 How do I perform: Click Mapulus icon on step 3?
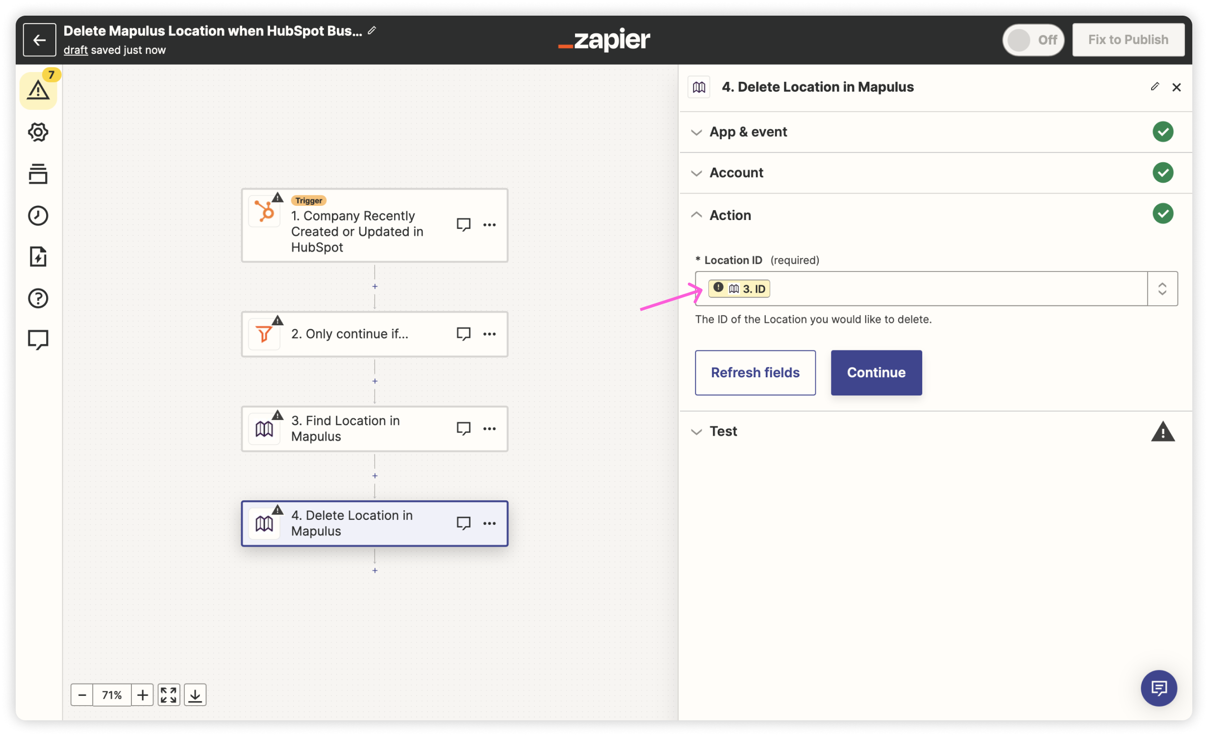coord(264,429)
